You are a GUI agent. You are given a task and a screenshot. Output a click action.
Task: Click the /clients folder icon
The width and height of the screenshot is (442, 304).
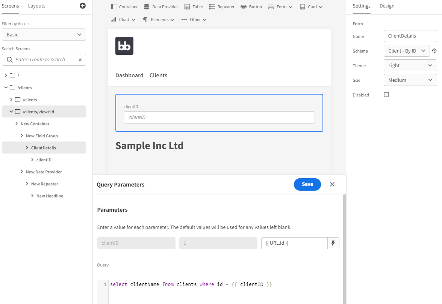[x=12, y=87]
